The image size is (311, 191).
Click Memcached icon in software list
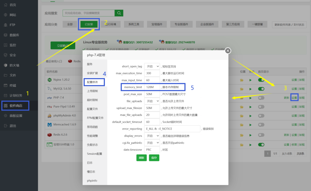(49, 125)
